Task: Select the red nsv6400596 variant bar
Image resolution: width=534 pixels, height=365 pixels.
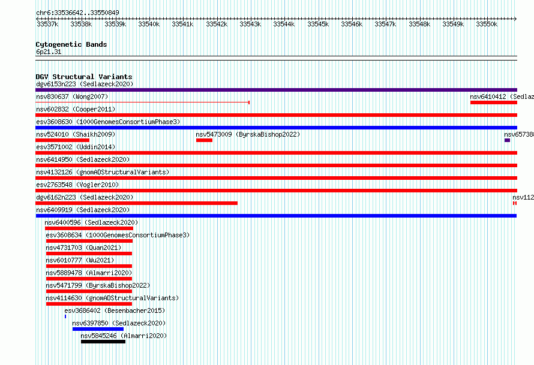Action: point(89,228)
